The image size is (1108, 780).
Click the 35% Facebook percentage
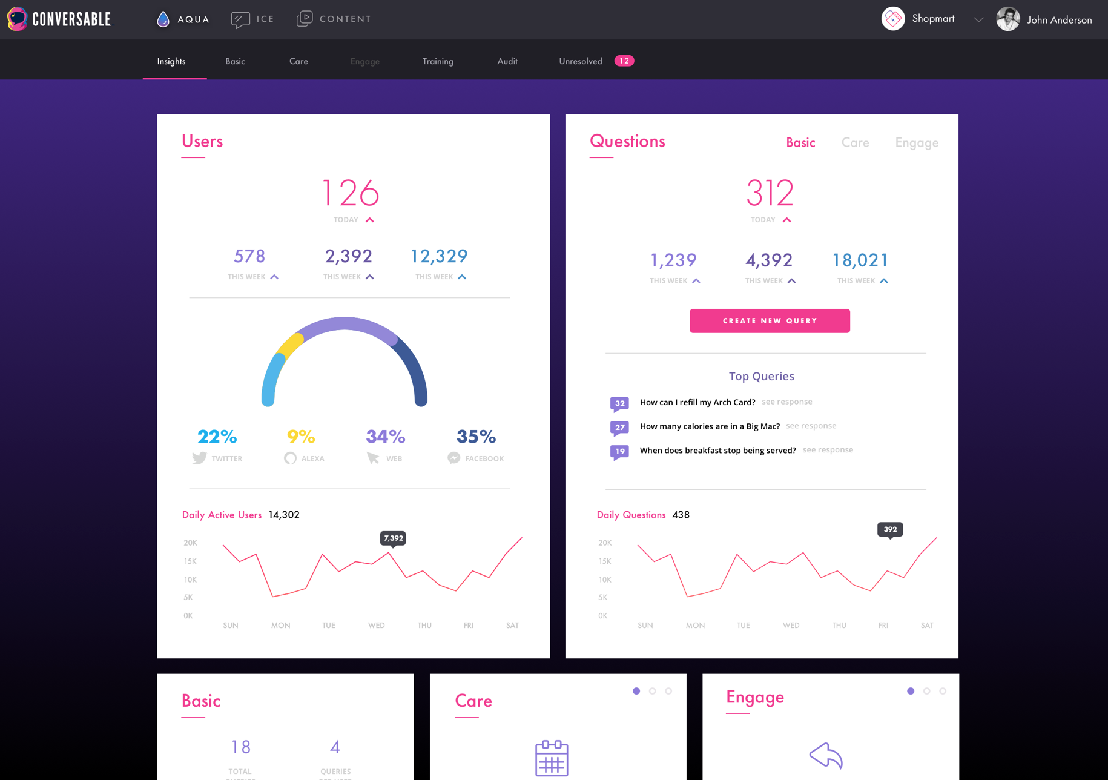(x=476, y=436)
